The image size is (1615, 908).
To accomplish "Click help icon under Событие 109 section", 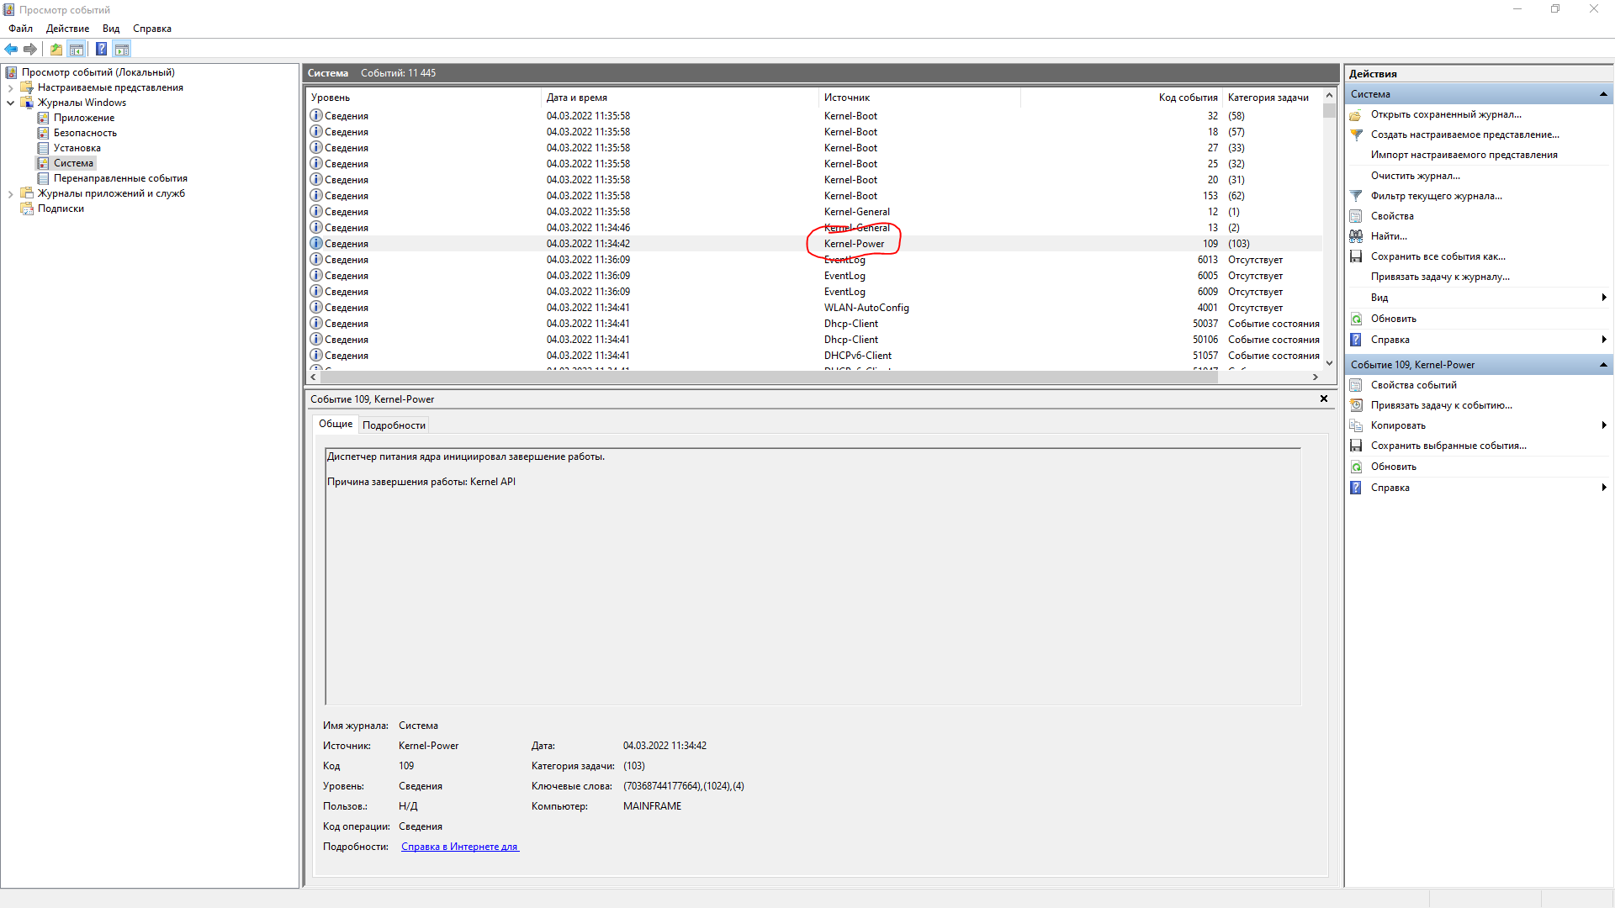I will 1356,488.
